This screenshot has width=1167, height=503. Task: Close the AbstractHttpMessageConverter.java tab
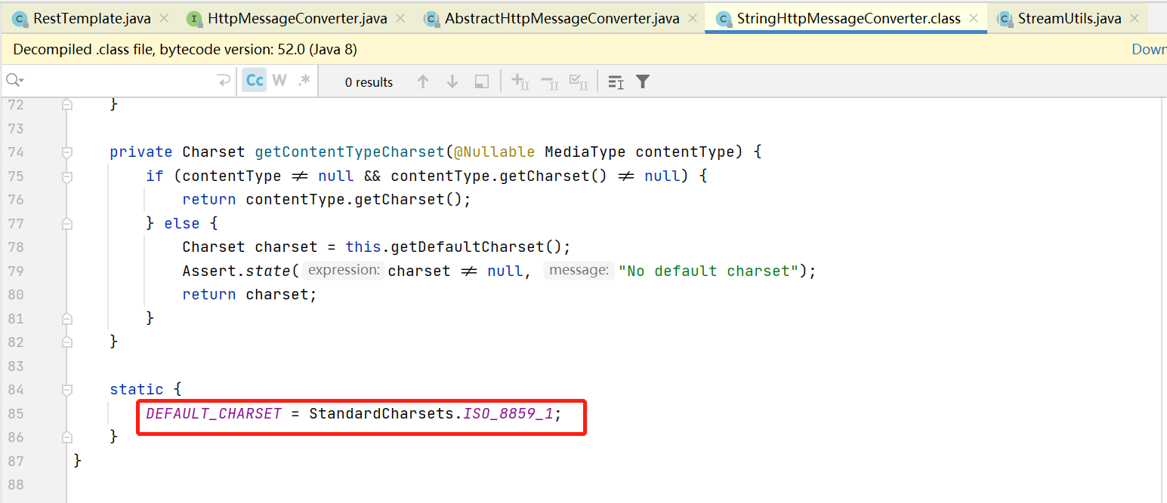coord(692,18)
